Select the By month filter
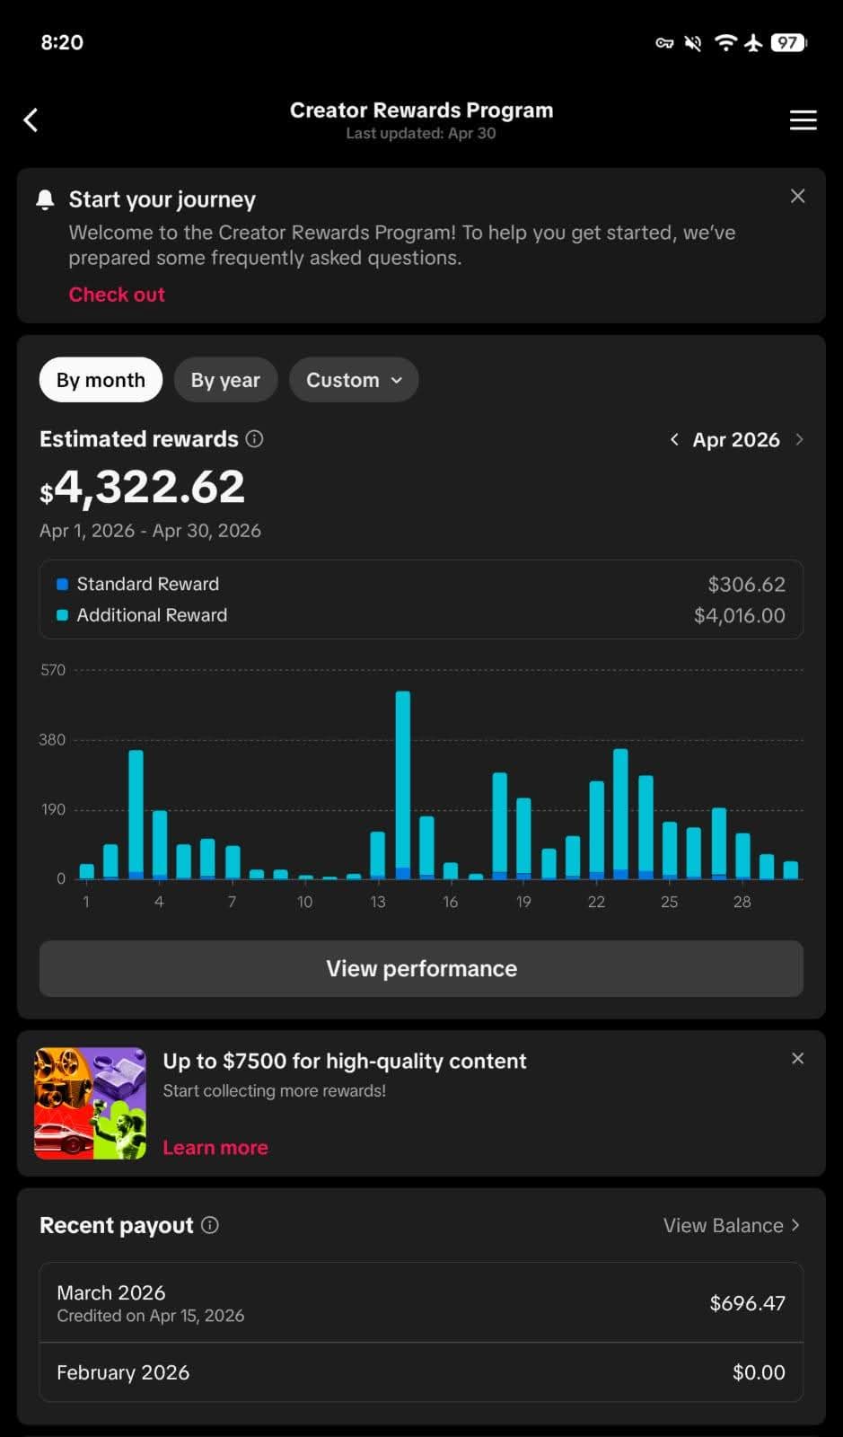The height and width of the screenshot is (1437, 843). [x=101, y=380]
